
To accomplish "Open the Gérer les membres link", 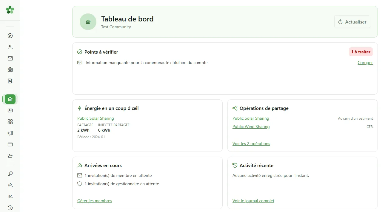I will coord(95,201).
